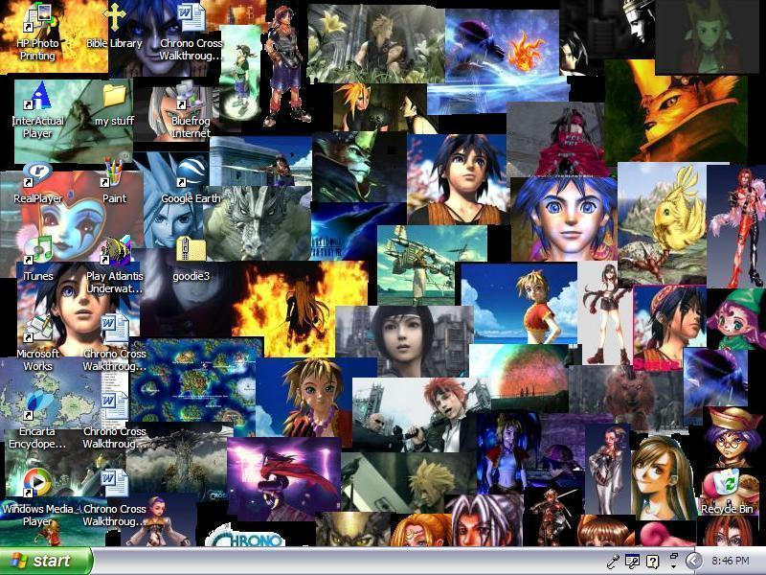The width and height of the screenshot is (766, 575).
Task: Click the Language bar help question mark
Action: 652,562
